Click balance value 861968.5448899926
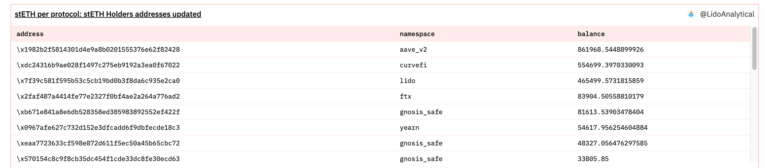 [611, 49]
